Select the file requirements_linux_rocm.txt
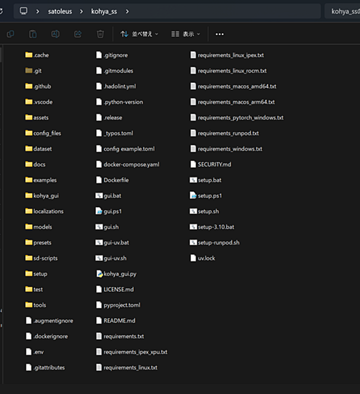 [x=229, y=71]
